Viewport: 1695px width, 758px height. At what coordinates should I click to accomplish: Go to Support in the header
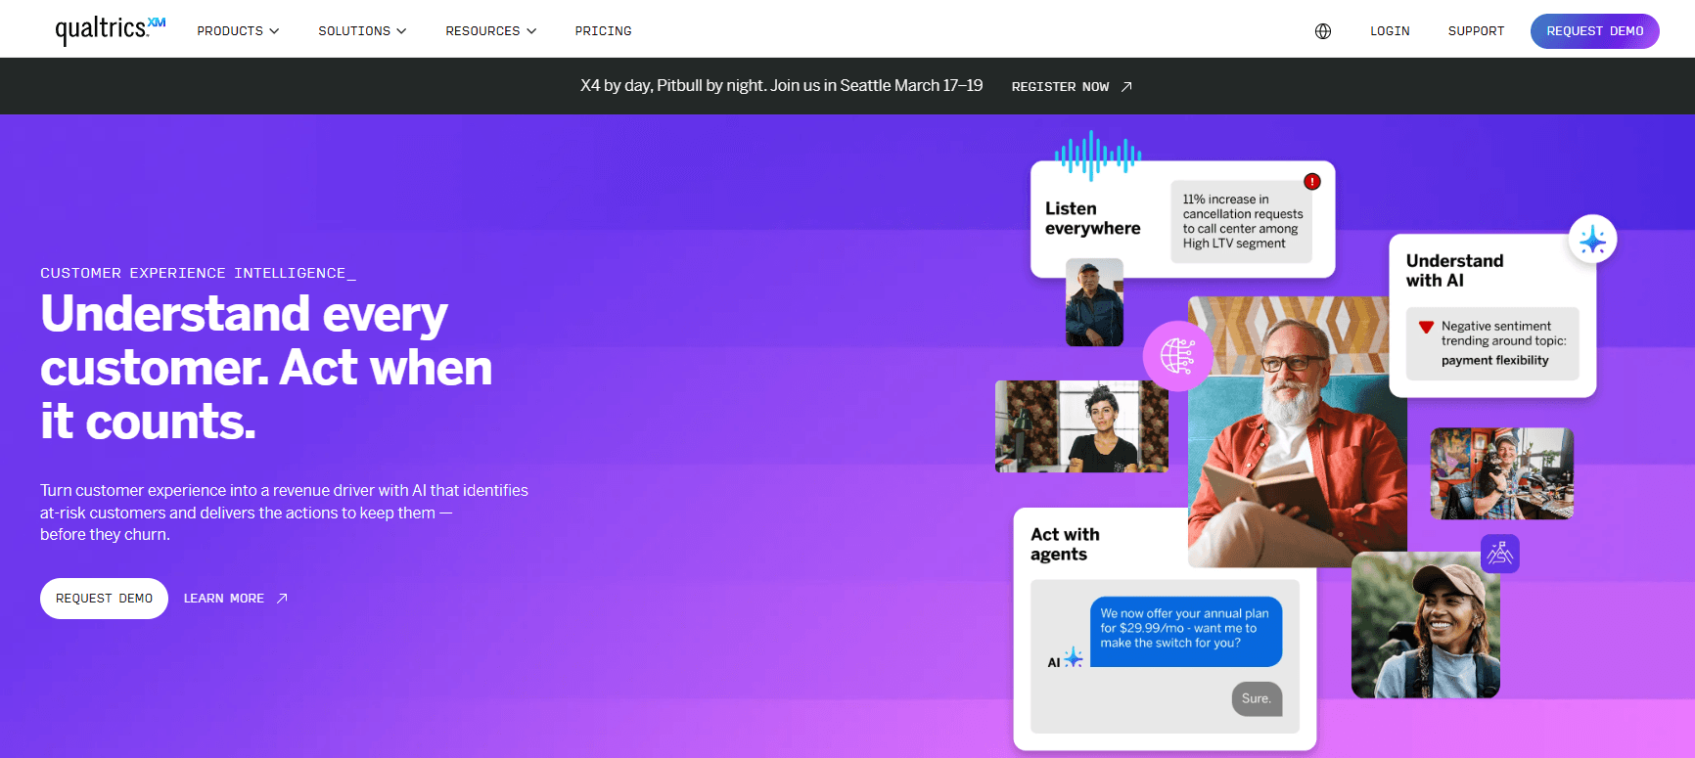pyautogui.click(x=1476, y=31)
